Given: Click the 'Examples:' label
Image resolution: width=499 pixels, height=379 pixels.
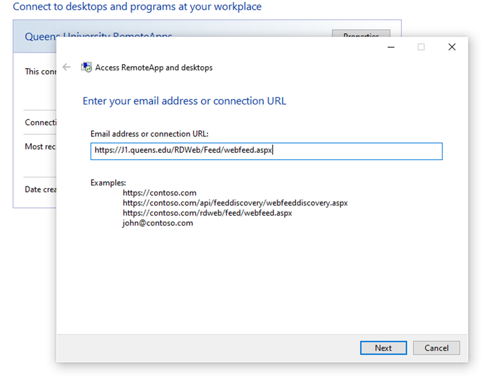Looking at the screenshot, I should point(108,183).
